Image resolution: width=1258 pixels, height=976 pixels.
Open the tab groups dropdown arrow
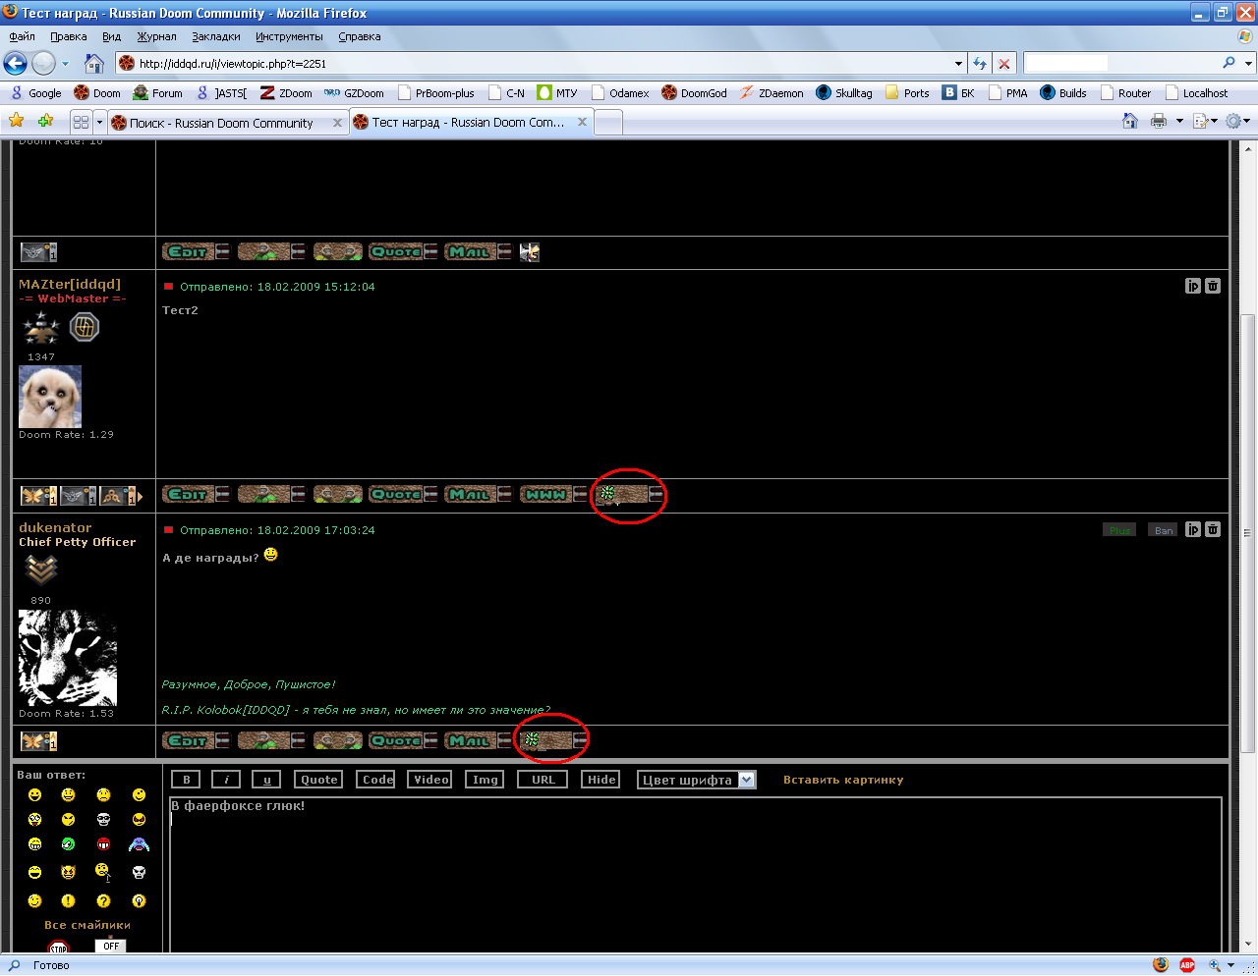(99, 123)
